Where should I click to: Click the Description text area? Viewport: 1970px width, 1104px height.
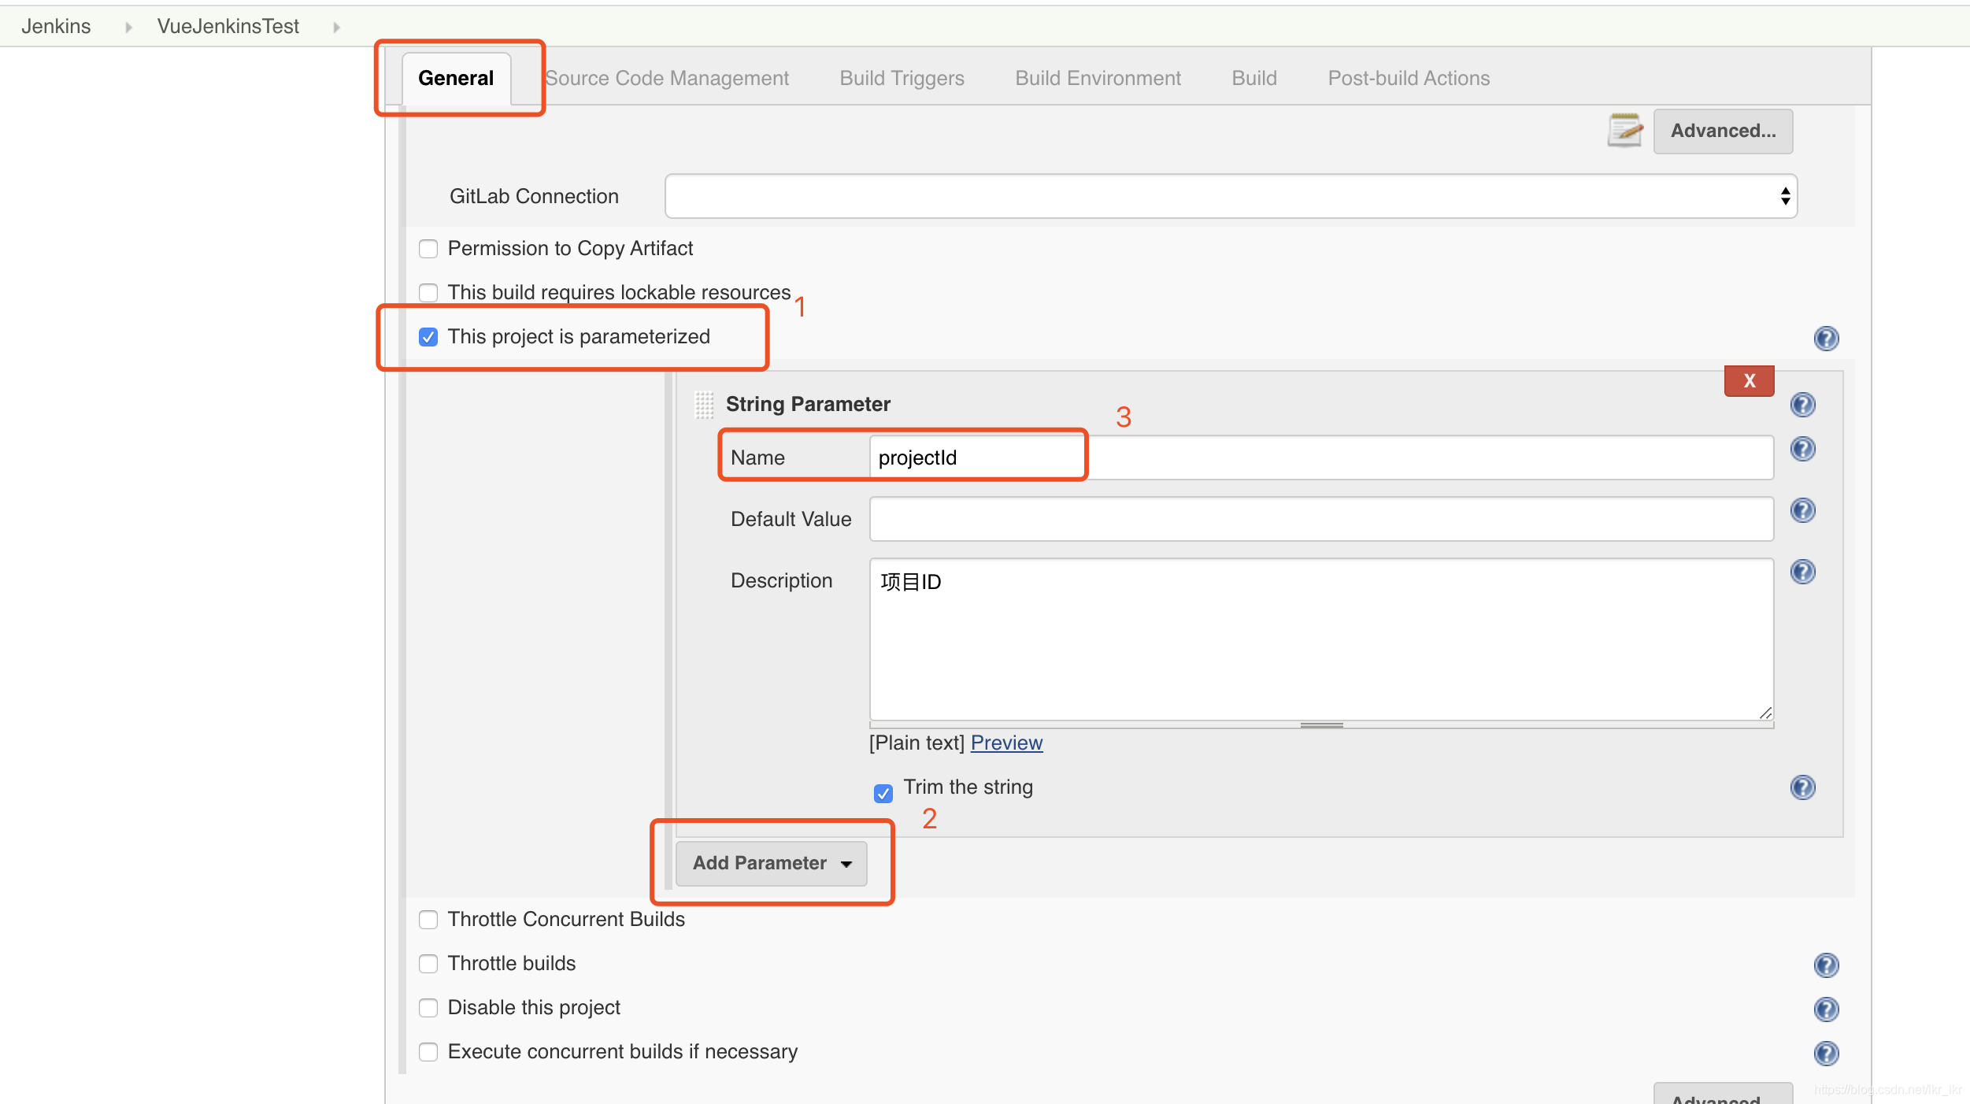[1321, 639]
